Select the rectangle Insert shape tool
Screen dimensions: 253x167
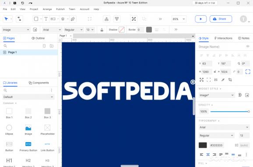[36, 19]
